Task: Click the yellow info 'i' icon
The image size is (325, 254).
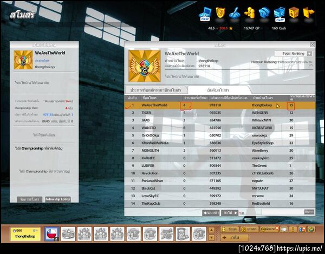Action: pyautogui.click(x=293, y=229)
